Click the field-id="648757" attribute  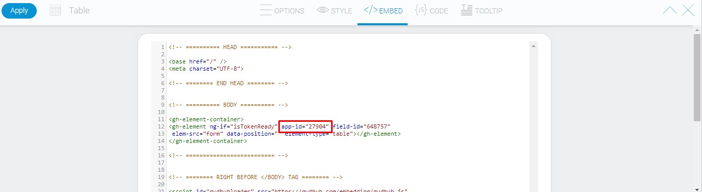point(362,126)
